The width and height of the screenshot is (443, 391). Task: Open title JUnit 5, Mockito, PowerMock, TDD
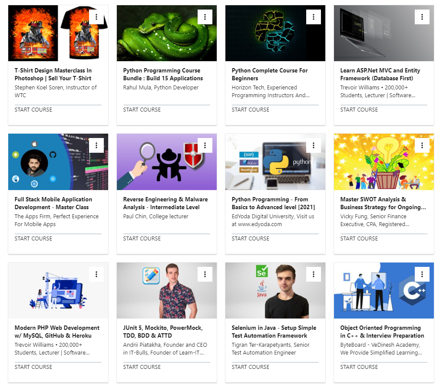(x=163, y=332)
